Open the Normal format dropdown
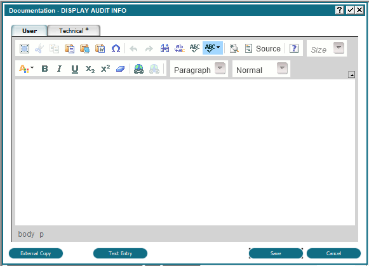 [x=282, y=68]
